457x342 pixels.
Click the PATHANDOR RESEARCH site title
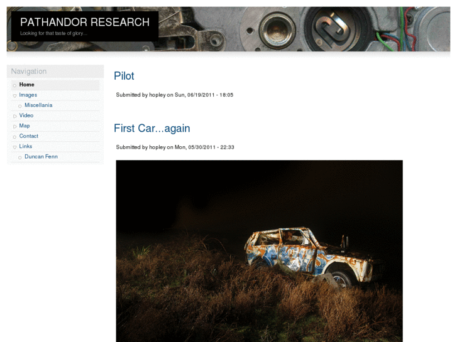point(85,22)
